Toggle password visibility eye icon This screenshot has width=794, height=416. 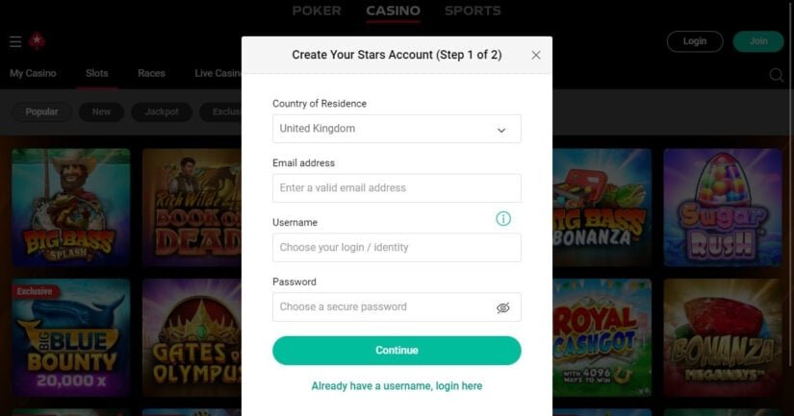pyautogui.click(x=502, y=307)
